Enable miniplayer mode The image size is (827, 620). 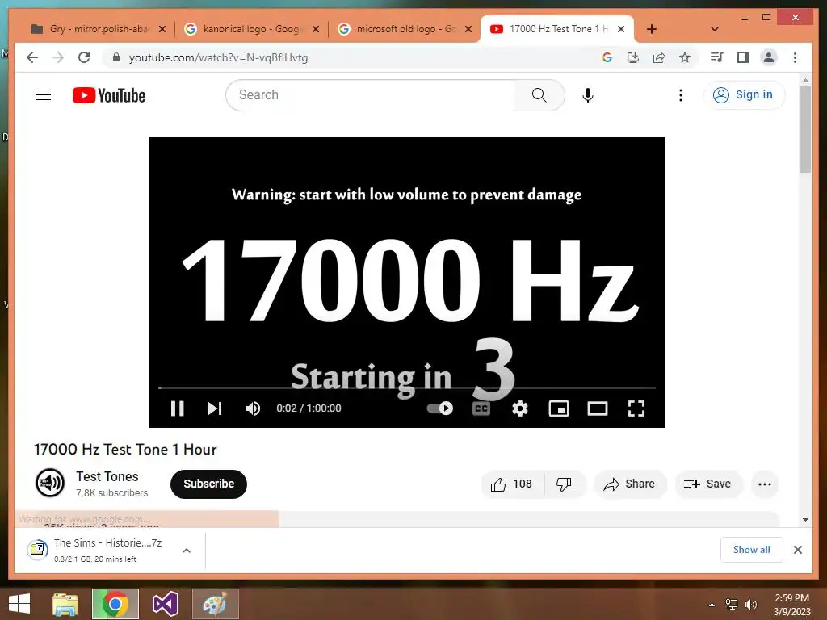click(x=559, y=408)
